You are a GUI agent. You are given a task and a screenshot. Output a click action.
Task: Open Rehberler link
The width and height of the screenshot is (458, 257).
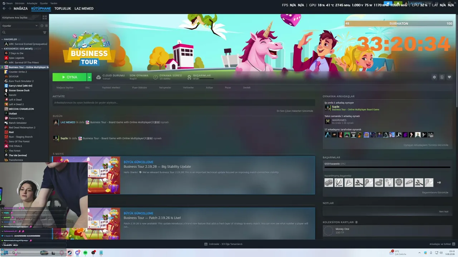click(x=188, y=87)
